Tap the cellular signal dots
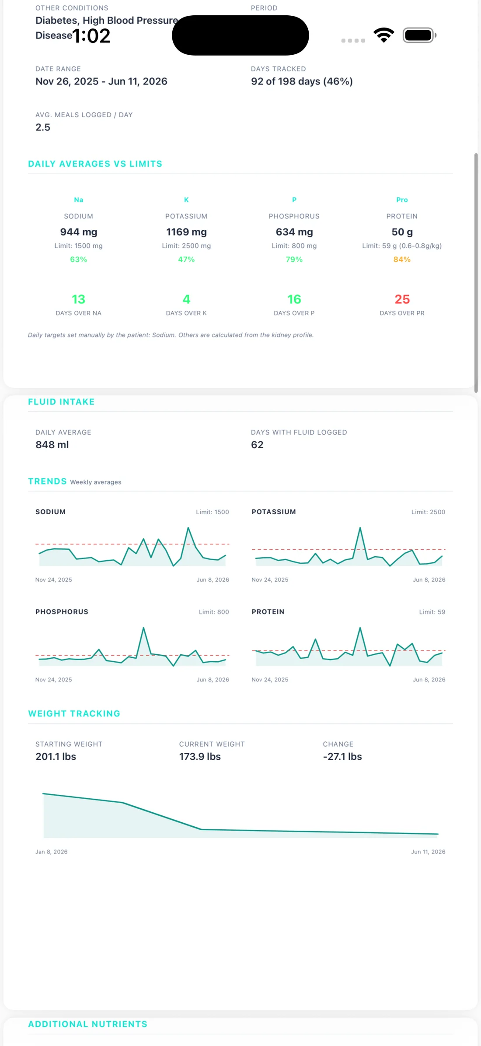The width and height of the screenshot is (481, 1046). coord(353,41)
